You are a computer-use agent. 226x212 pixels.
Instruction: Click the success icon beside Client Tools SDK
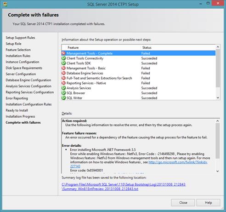tap(63, 63)
